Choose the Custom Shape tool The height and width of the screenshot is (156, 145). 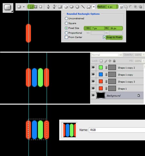(89, 7)
